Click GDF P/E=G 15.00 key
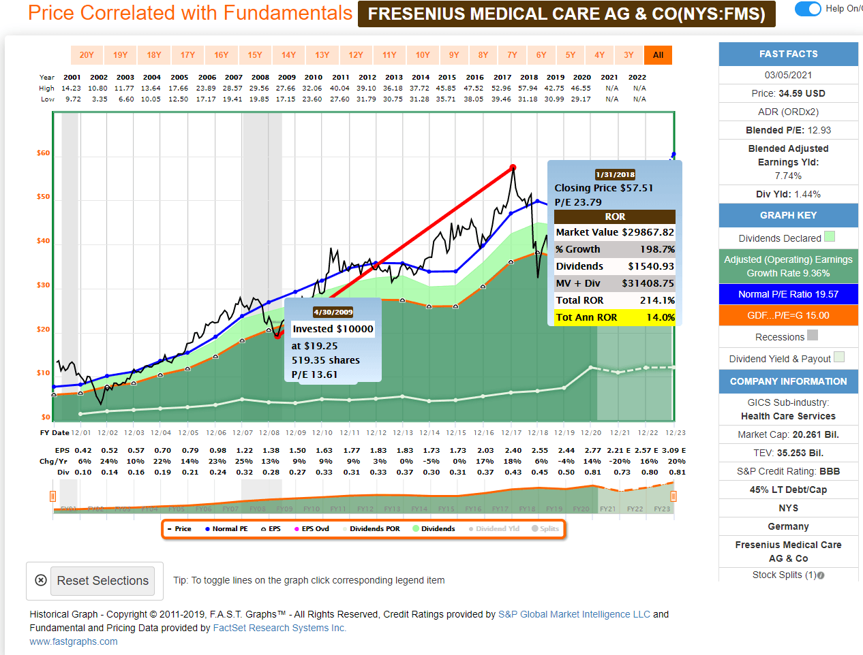Screen dimensions: 863x655 tap(788, 315)
